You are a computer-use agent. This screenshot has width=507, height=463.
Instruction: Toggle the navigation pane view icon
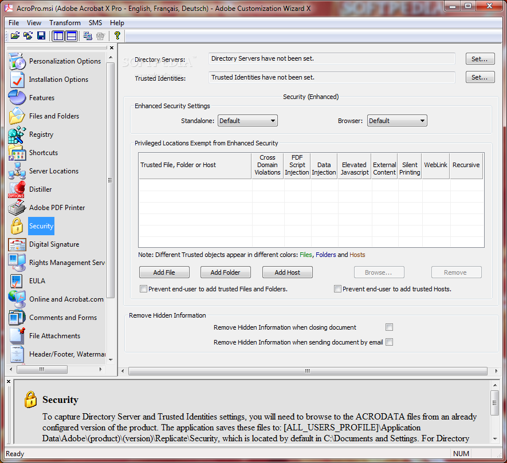tap(58, 35)
